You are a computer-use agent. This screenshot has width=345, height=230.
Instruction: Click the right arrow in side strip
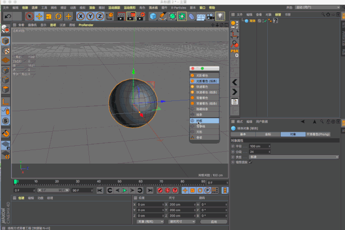coord(234,92)
